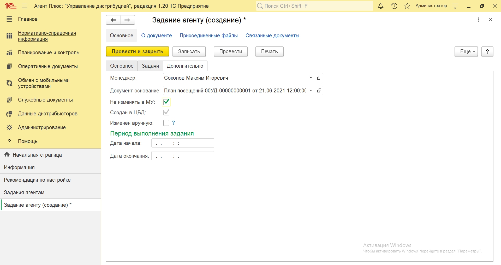The height and width of the screenshot is (265, 501).
Task: Check the Изменен вручную checkbox
Action: pyautogui.click(x=166, y=123)
